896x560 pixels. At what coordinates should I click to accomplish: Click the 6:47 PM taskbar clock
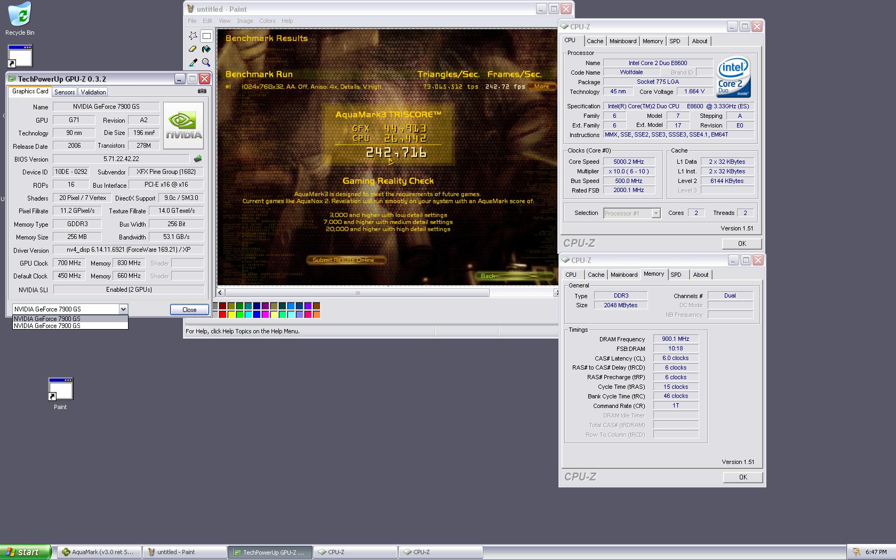[876, 552]
